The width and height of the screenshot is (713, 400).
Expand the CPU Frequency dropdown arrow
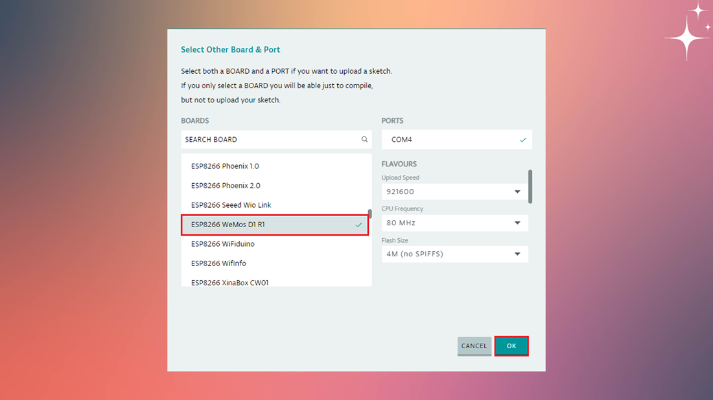pos(517,223)
